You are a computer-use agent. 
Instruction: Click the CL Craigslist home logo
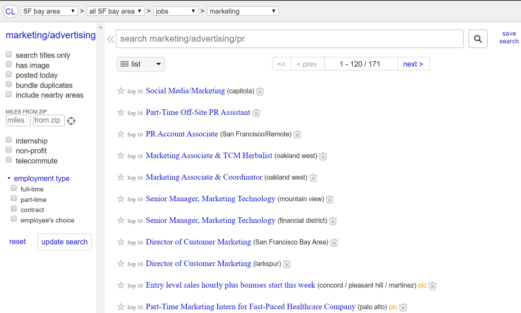coord(10,11)
